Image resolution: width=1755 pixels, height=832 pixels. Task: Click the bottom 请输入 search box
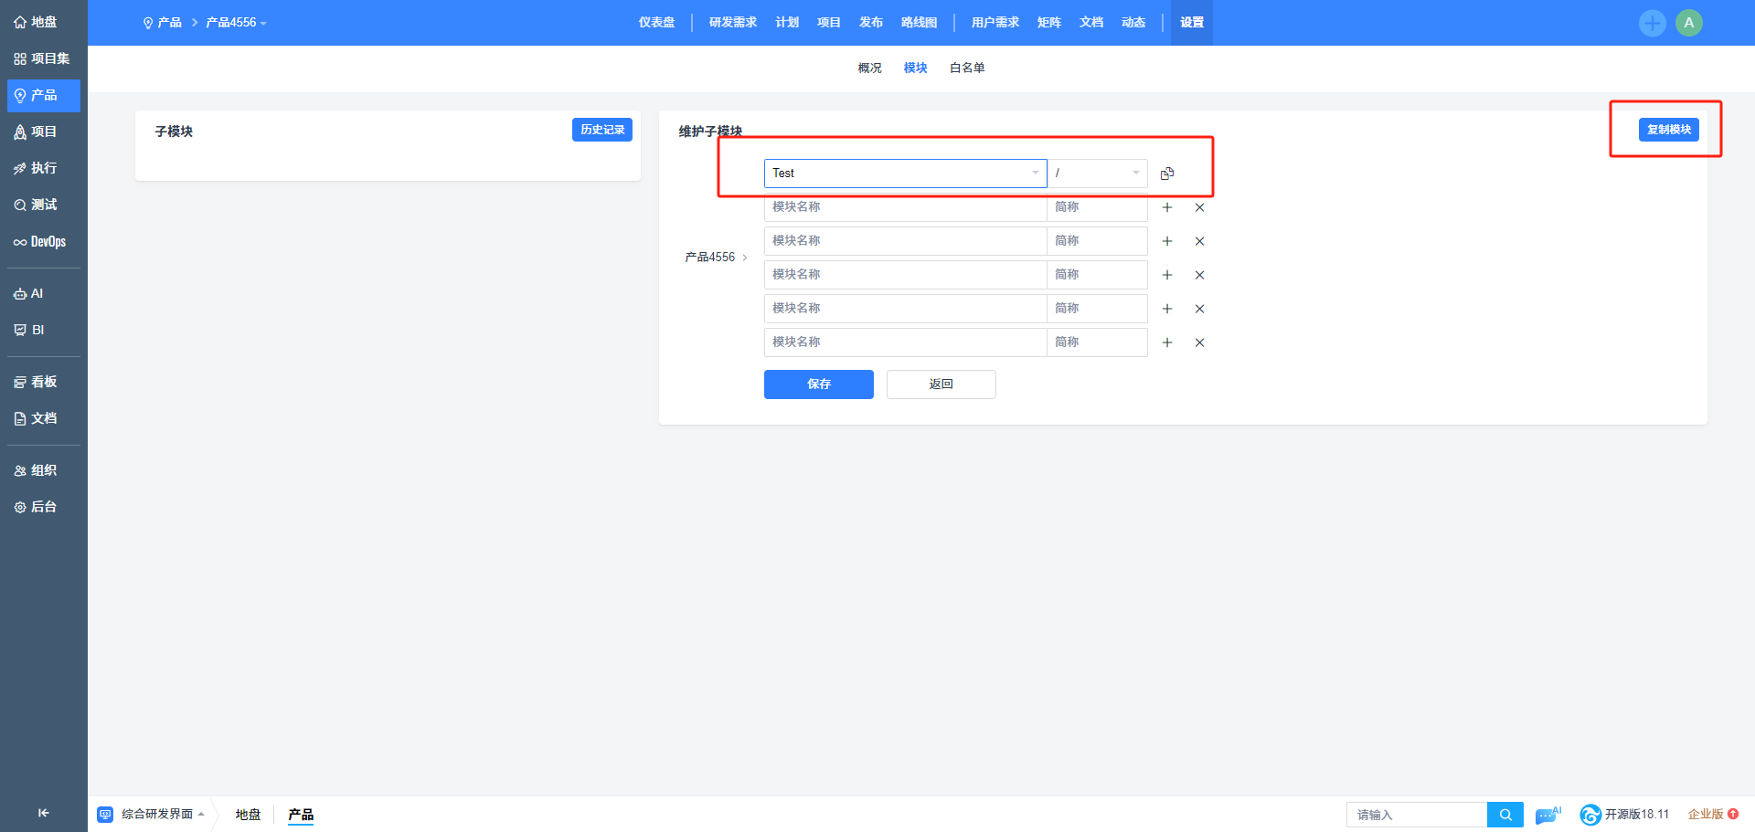tap(1417, 815)
